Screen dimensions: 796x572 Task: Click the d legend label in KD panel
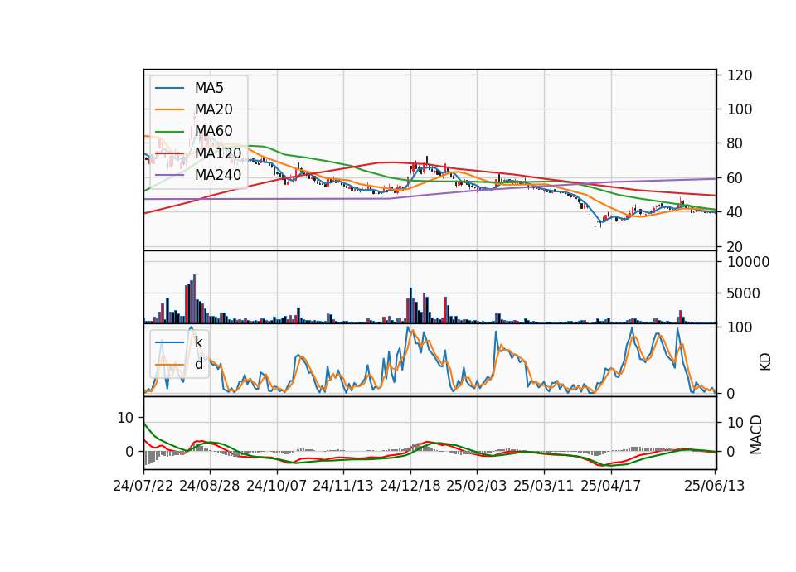[198, 365]
